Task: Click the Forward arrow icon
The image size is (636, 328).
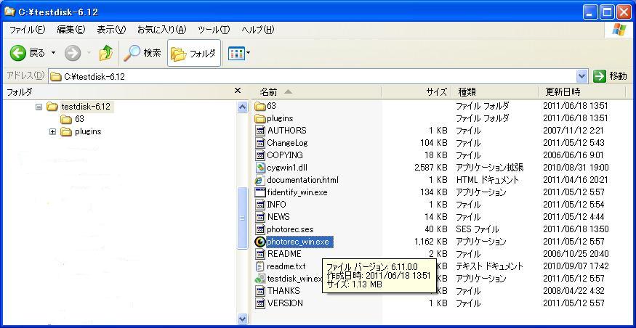Action: (x=73, y=53)
